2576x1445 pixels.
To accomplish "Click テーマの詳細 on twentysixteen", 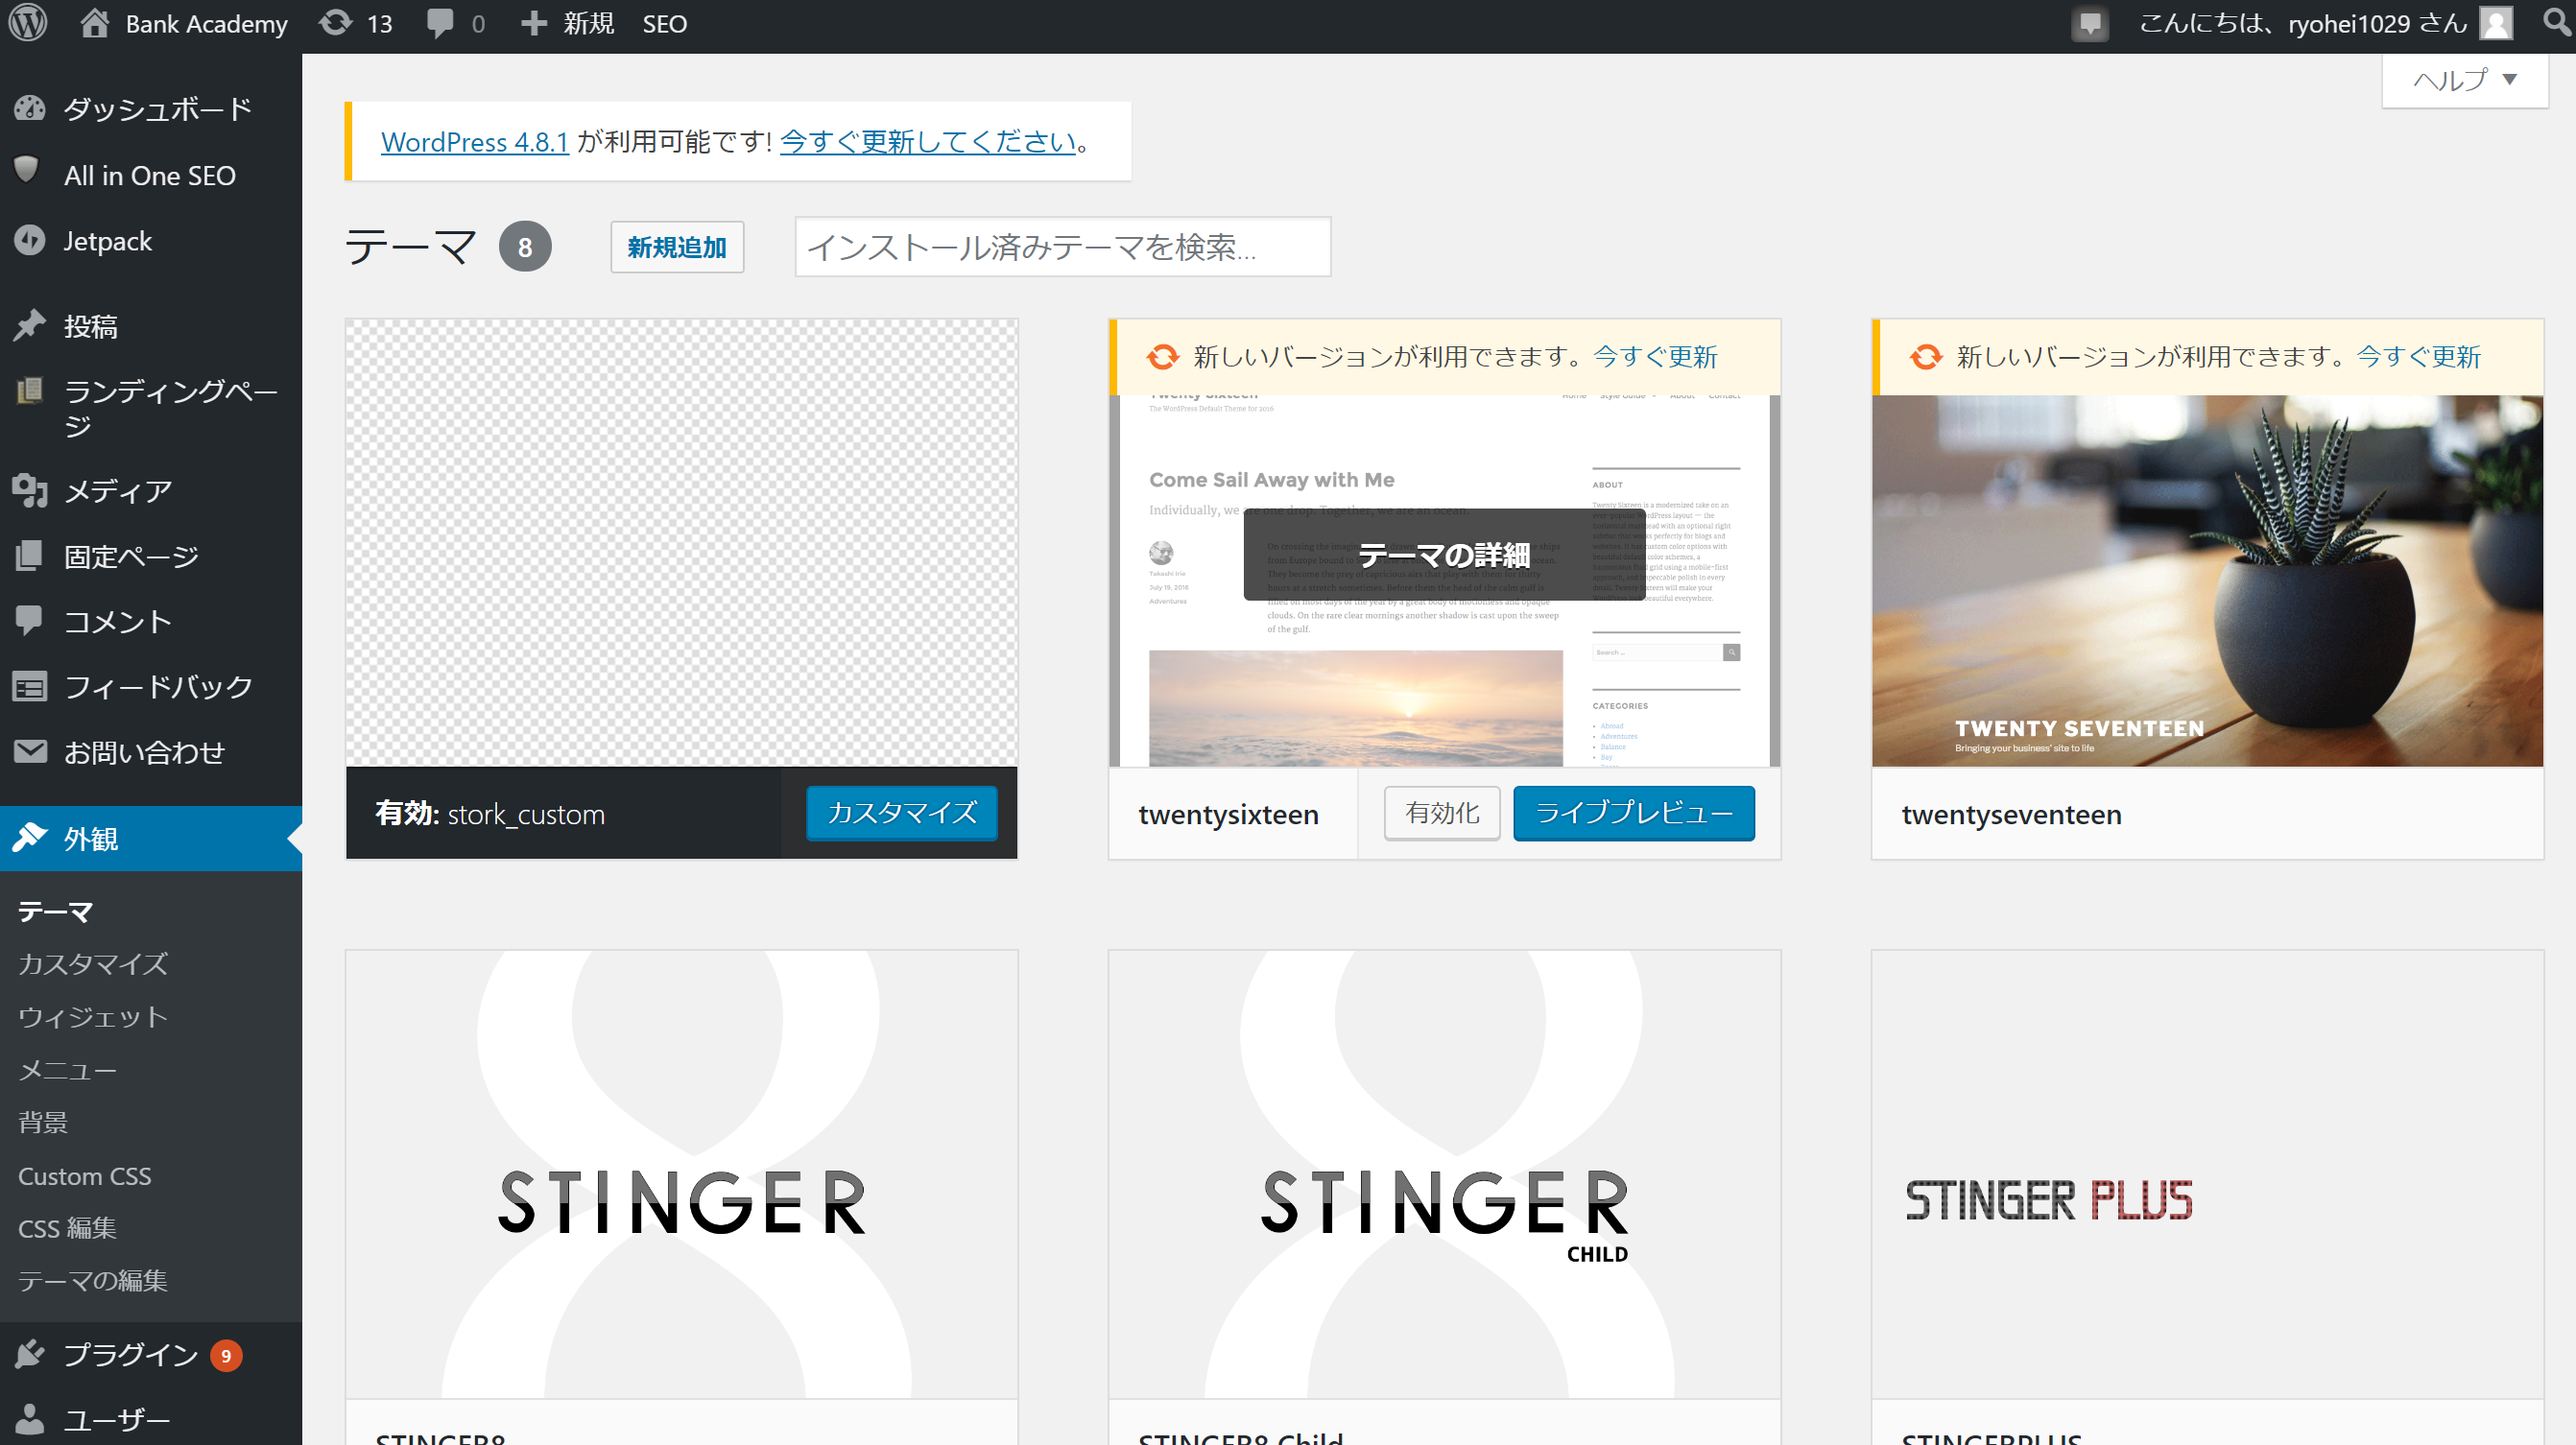I will pyautogui.click(x=1444, y=555).
